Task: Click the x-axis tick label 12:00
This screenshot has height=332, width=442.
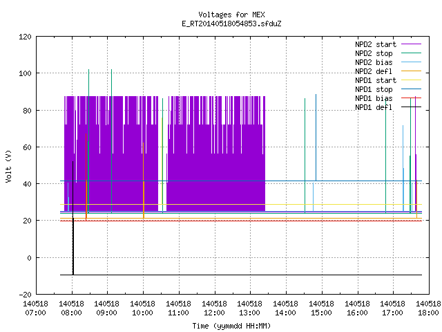Action: pos(214,313)
